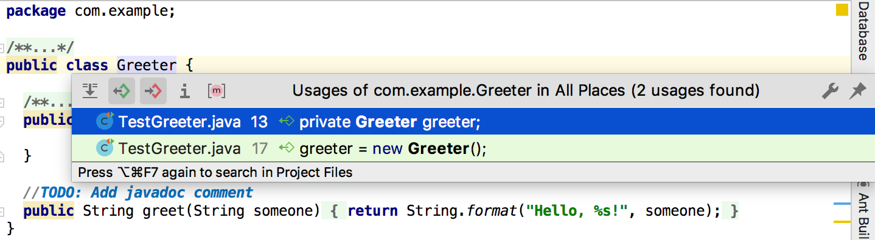Open the Database tool window tab

click(863, 30)
